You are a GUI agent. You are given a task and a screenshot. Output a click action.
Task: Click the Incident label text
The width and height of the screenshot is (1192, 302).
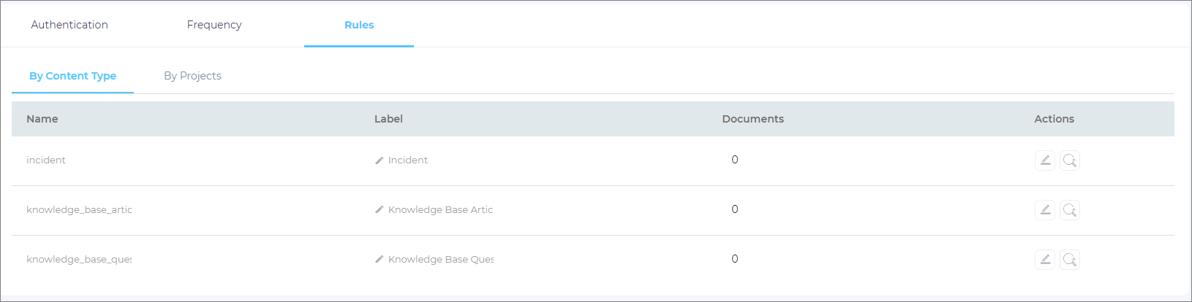(x=408, y=160)
